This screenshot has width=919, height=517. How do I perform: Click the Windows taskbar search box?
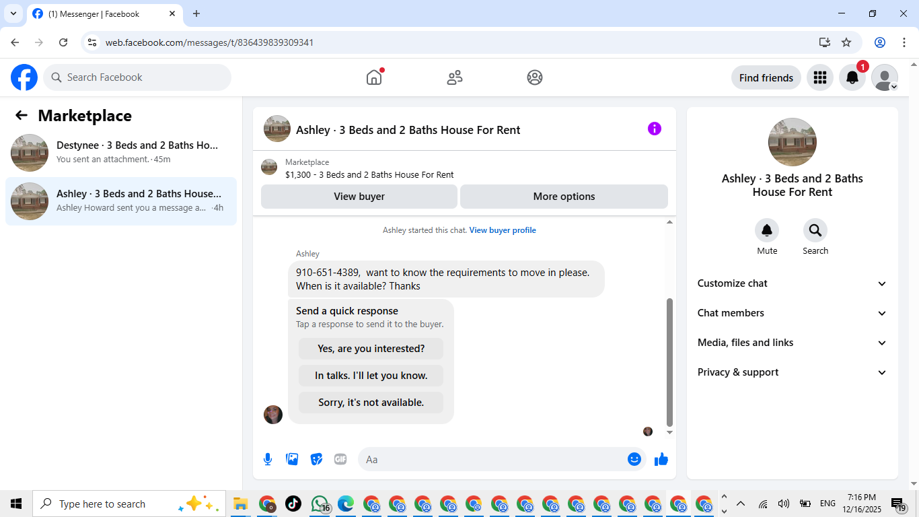(x=129, y=504)
